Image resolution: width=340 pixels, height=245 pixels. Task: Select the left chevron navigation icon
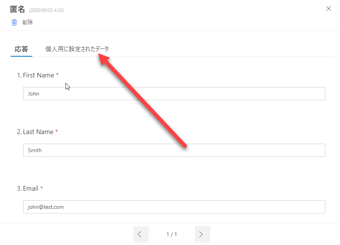point(141,234)
